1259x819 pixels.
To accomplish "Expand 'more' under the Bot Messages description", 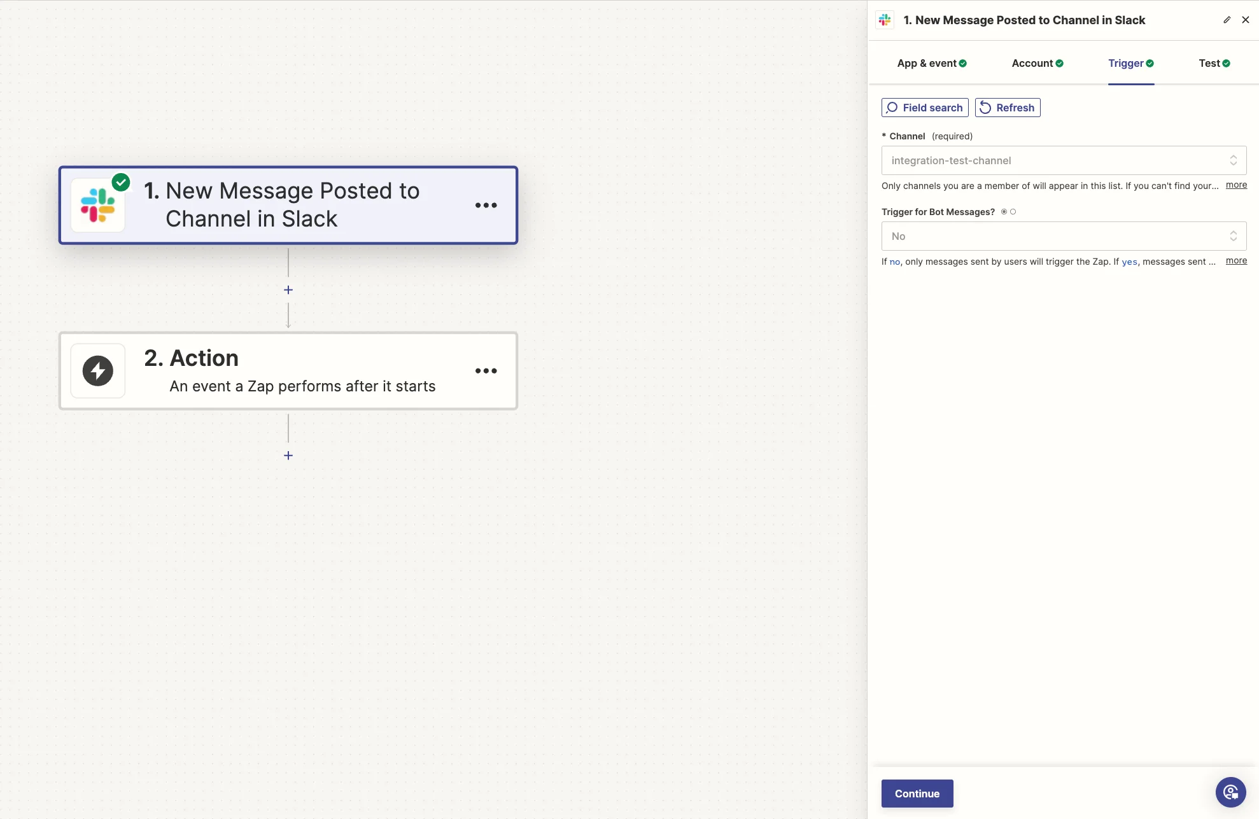I will pyautogui.click(x=1236, y=261).
